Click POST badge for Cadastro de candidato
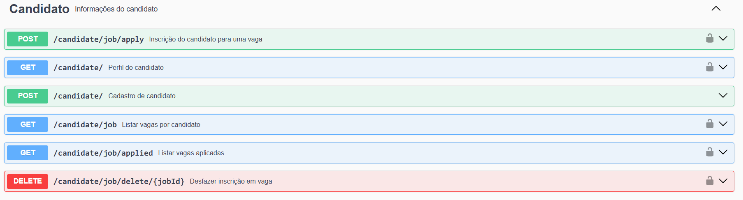Screen dimensions: 743x200 tap(28, 96)
